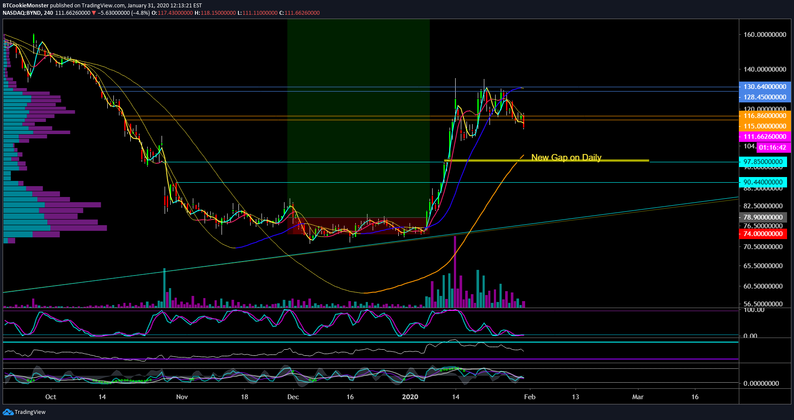Click the 116.86 orange price label
Viewport: 794px width, 420px height.
pos(765,116)
